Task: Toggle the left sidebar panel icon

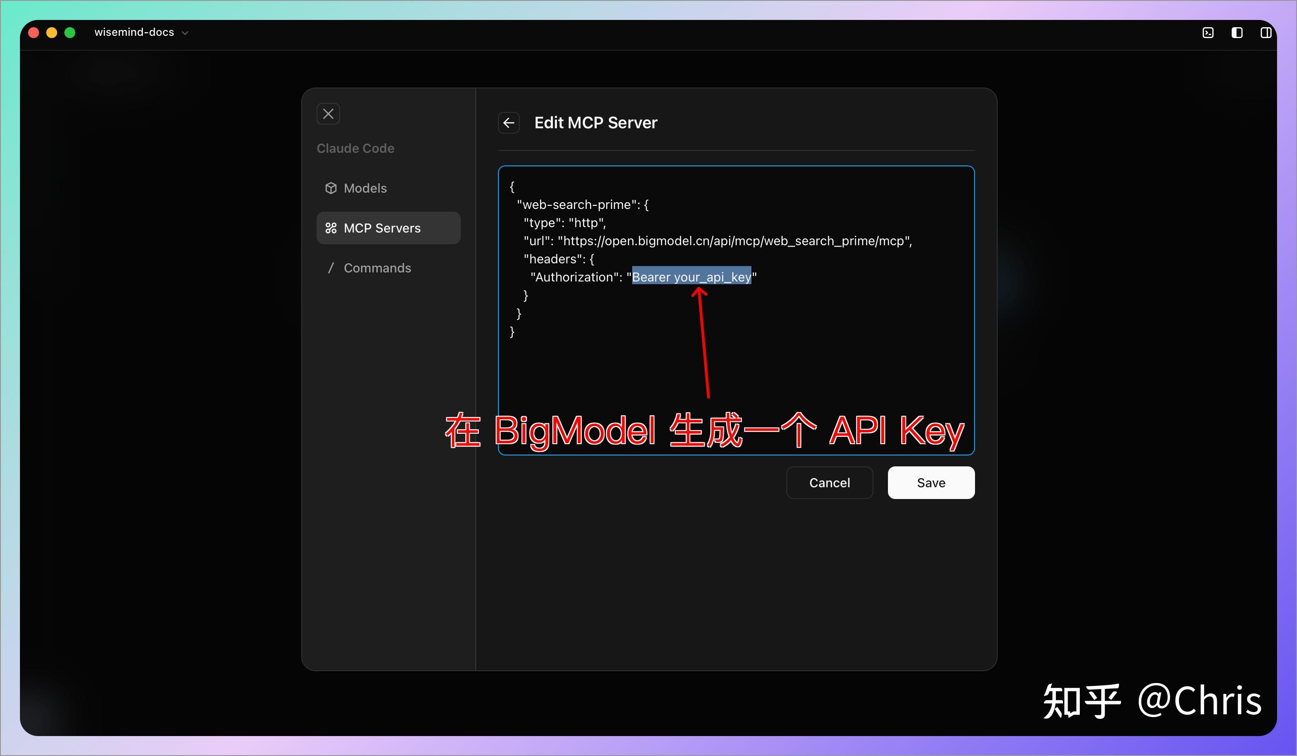Action: coord(1237,33)
